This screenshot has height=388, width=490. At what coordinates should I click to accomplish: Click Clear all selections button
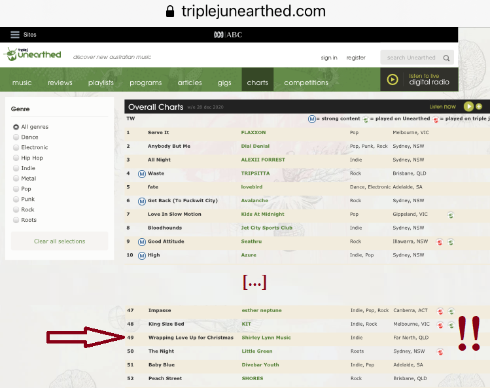(x=60, y=241)
